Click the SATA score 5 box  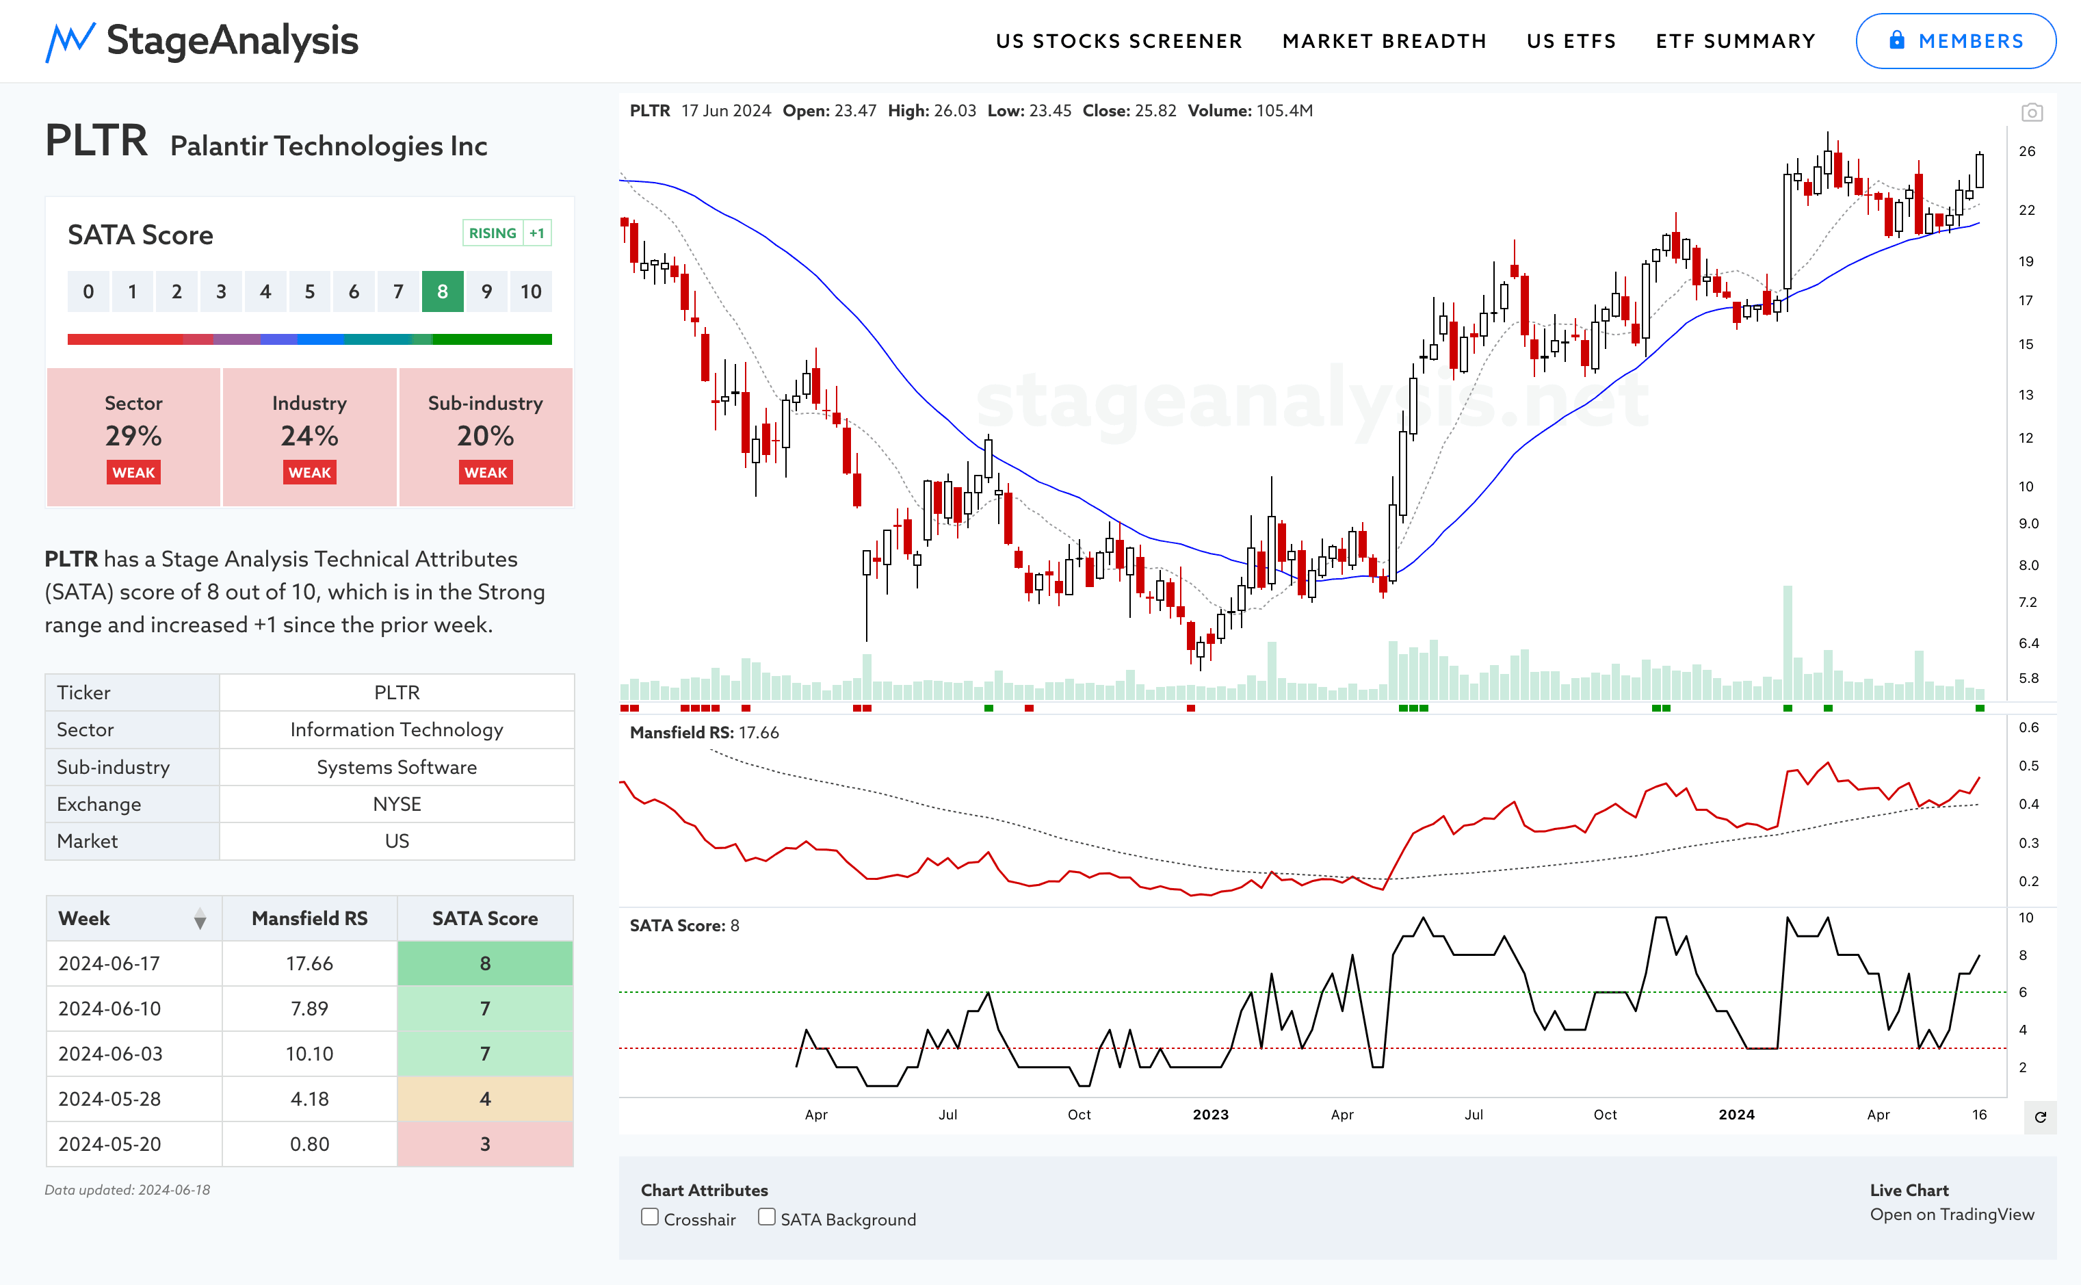310,291
